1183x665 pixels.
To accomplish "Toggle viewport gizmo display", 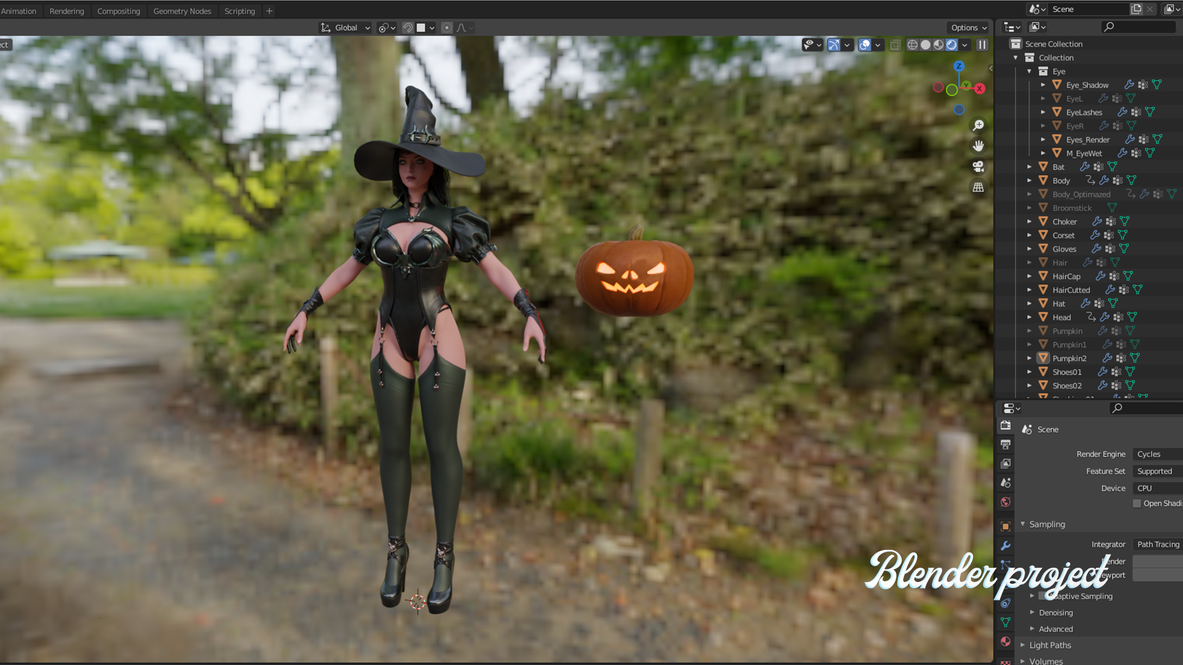I will (834, 45).
